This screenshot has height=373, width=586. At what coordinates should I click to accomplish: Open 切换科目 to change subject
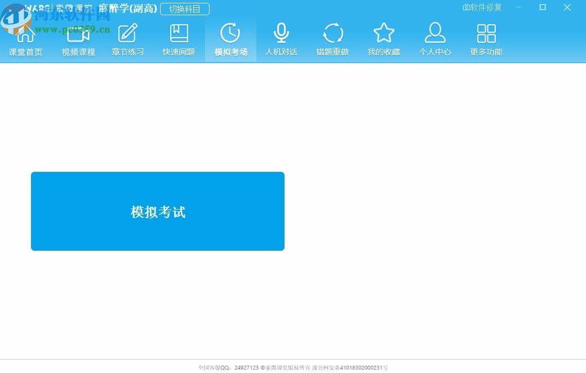coord(185,8)
